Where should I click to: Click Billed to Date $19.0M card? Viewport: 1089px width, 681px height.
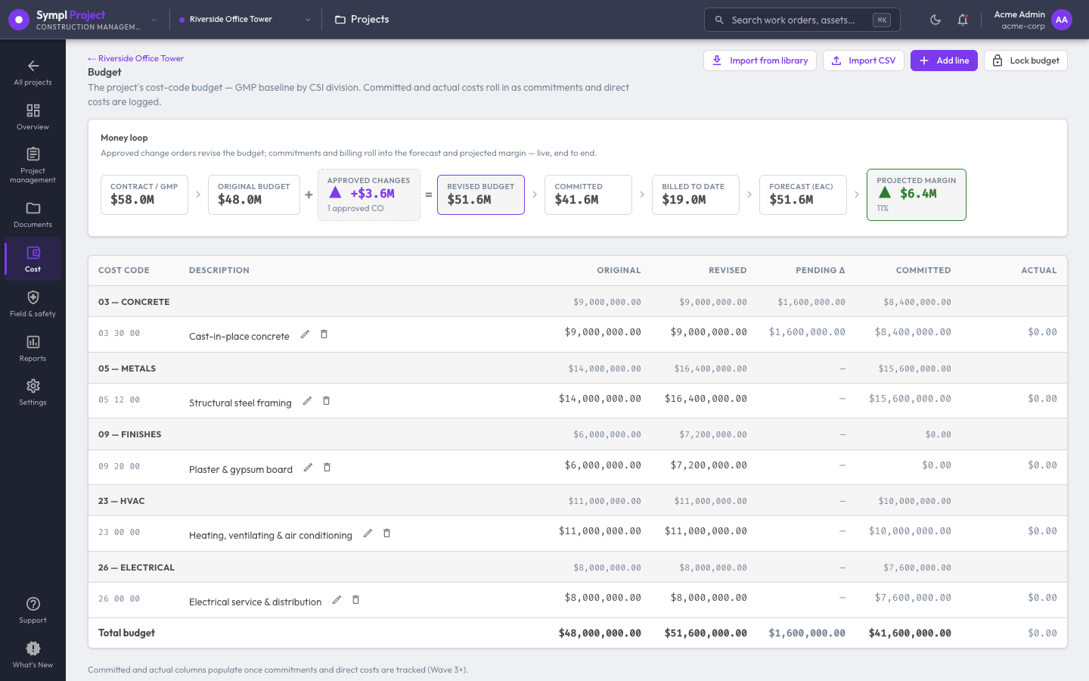[x=696, y=194]
